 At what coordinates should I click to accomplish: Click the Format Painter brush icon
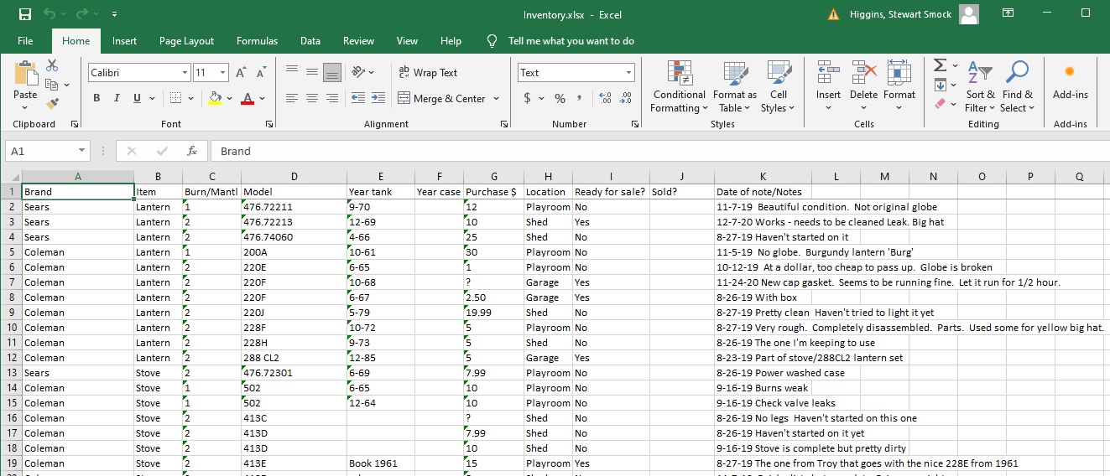point(52,104)
